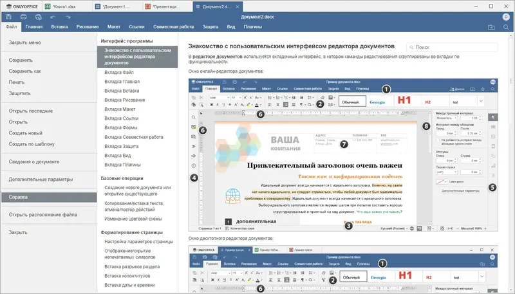
Task: Click the Undo arrow icon
Action: pyautogui.click(x=53, y=17)
